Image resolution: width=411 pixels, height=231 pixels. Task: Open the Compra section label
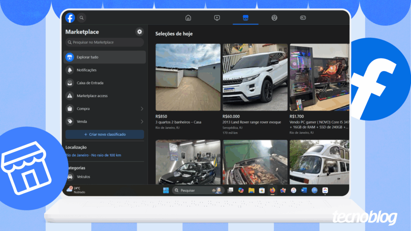pos(83,109)
